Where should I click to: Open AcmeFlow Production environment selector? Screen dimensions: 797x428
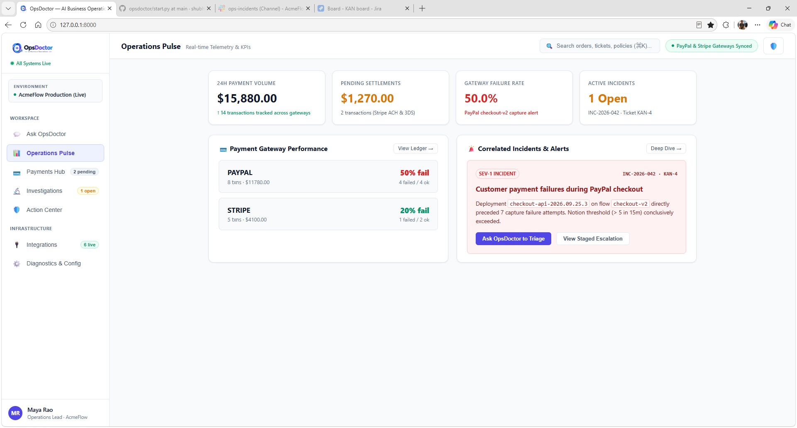click(x=55, y=91)
